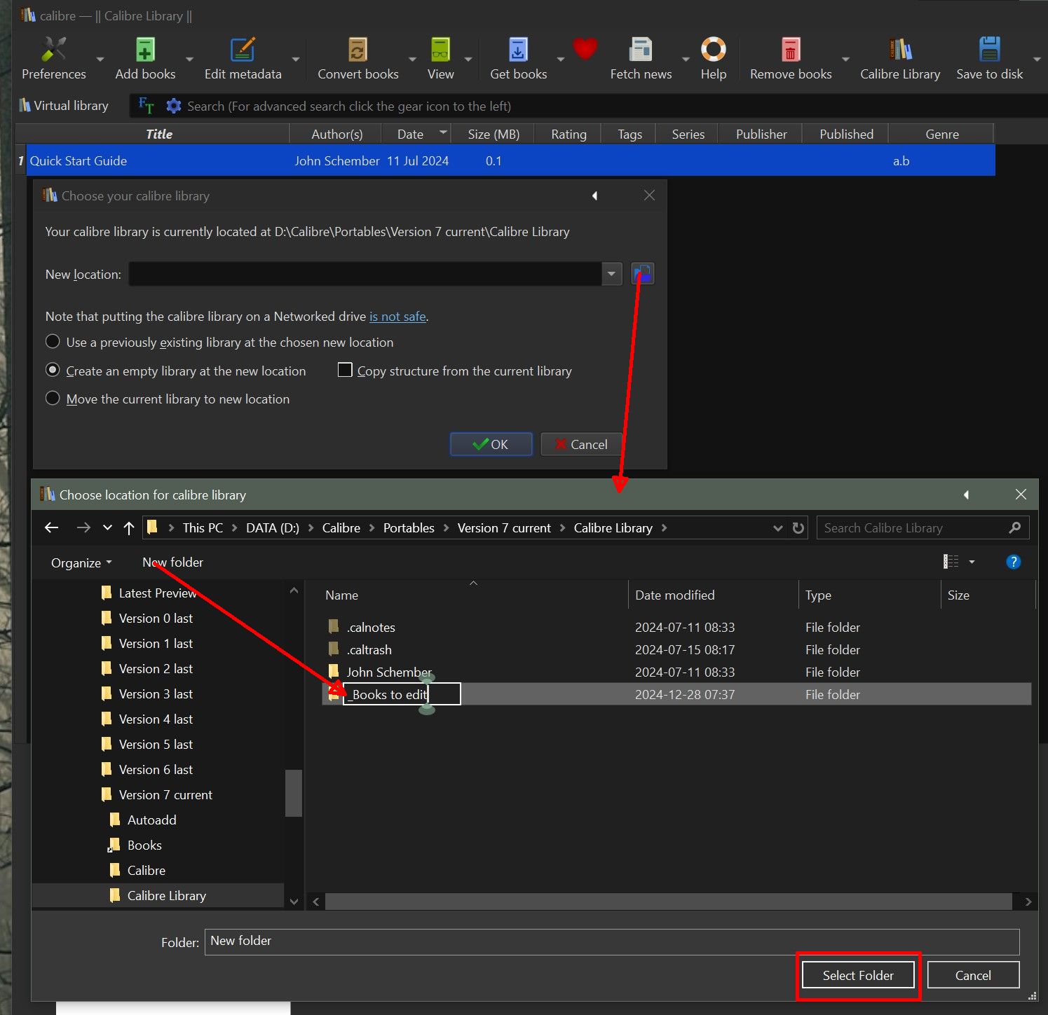Image resolution: width=1048 pixels, height=1015 pixels.
Task: Click browse folder icon beside New location
Action: 642,274
